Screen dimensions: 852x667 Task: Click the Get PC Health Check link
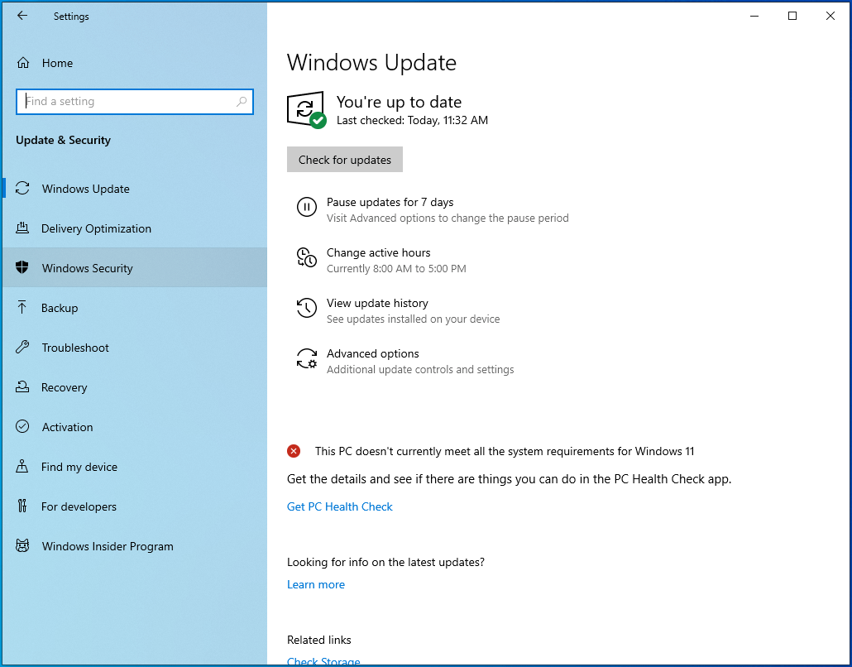[340, 506]
